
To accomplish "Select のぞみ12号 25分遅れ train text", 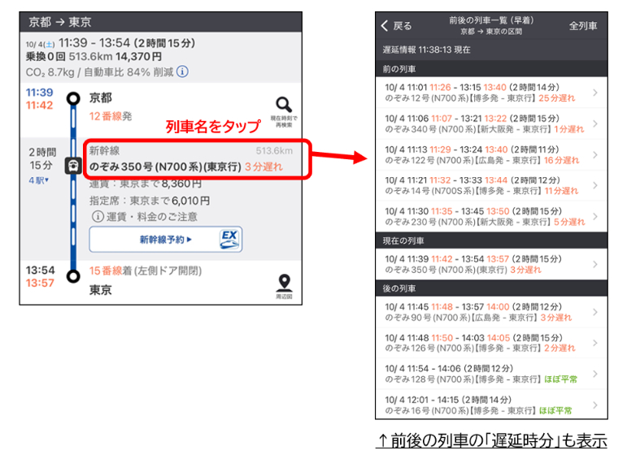I will [480, 98].
